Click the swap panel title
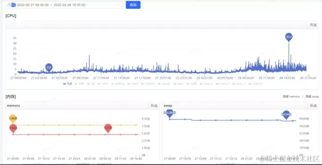This screenshot has height=165, width=322. (168, 106)
